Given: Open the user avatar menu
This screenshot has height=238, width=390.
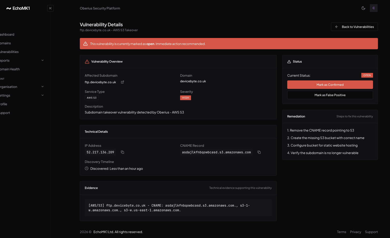Looking at the screenshot, I should pyautogui.click(x=374, y=8).
